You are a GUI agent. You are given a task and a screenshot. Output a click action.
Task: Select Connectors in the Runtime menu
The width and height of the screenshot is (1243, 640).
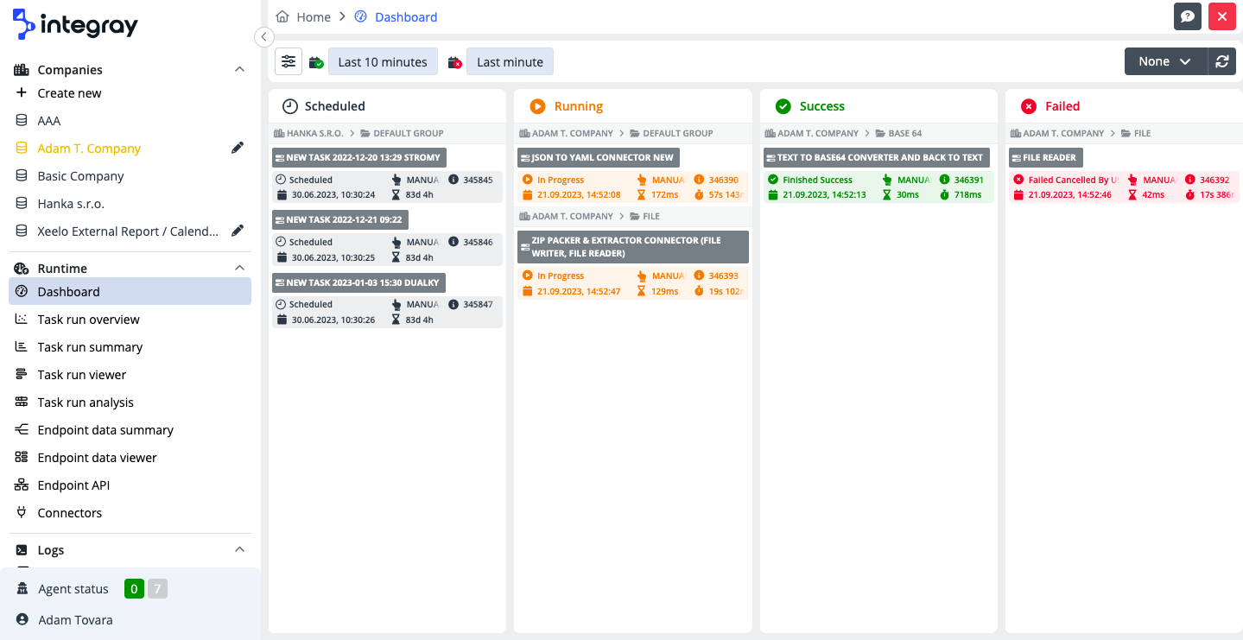pyautogui.click(x=69, y=513)
